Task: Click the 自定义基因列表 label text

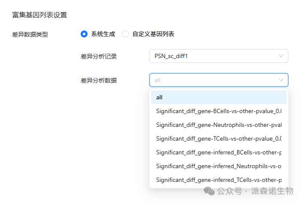Action: coord(153,34)
